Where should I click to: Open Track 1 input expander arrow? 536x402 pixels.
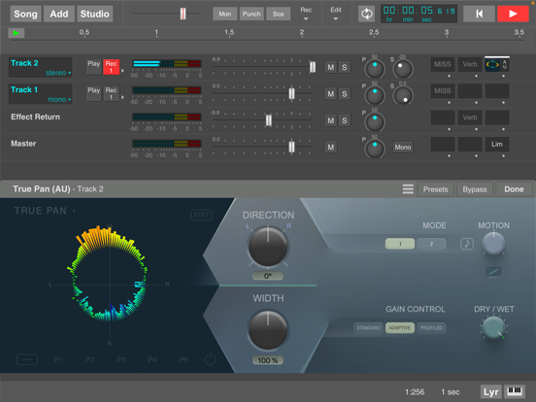(122, 97)
